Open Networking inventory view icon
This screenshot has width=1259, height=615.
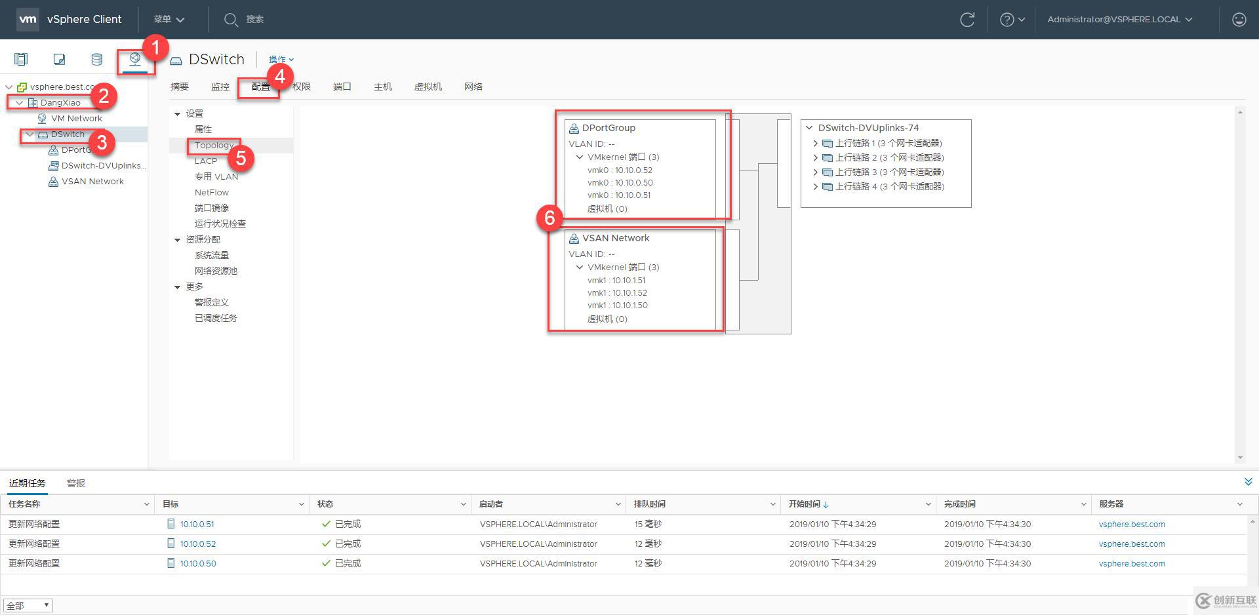(x=134, y=60)
